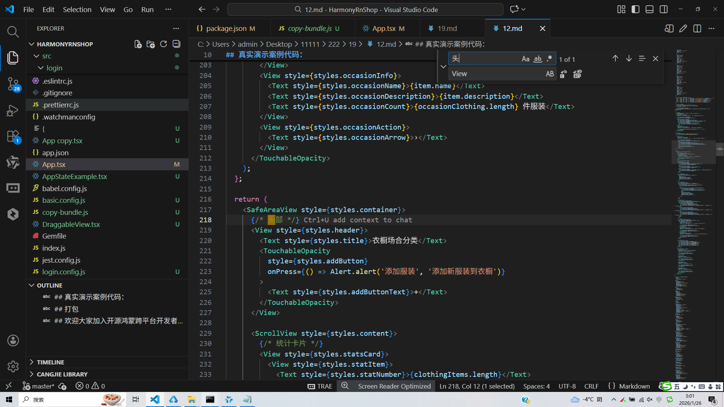This screenshot has height=407, width=724.
Task: Collapse the OUTLINE section
Action: pyautogui.click(x=49, y=285)
